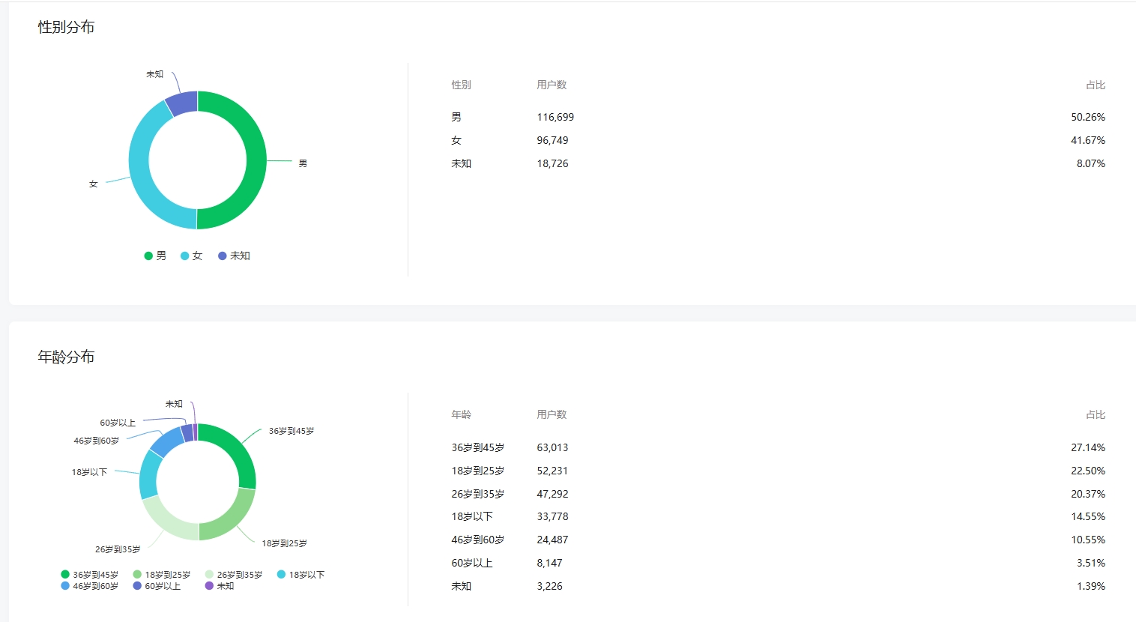Click 占比 column header in age table
Screen dimensions: 1136x622
(x=1096, y=414)
